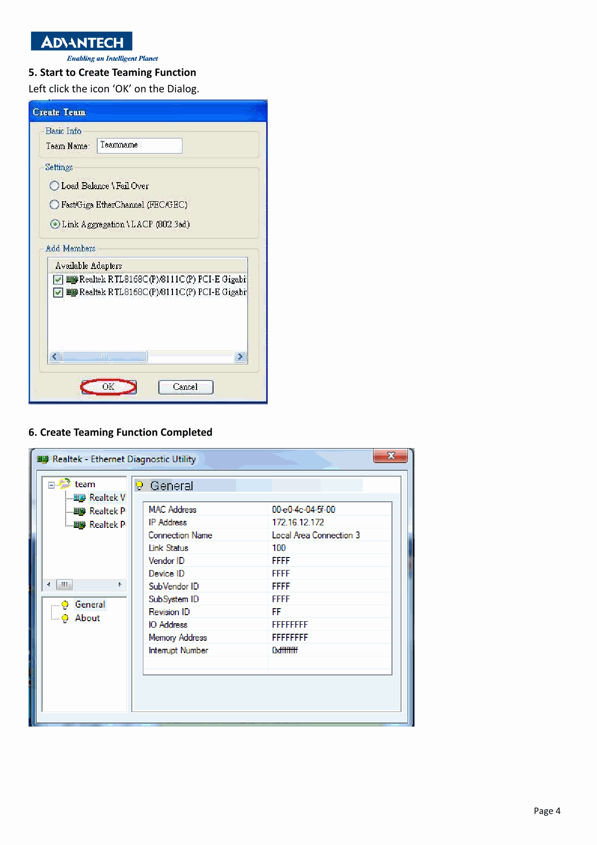Click Cancel in Create Team dialog
The width and height of the screenshot is (597, 845).
point(185,387)
